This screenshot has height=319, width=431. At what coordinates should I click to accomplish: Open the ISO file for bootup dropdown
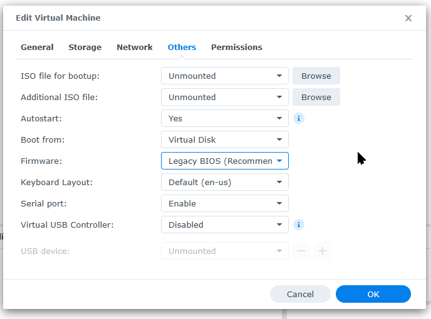[x=224, y=76]
